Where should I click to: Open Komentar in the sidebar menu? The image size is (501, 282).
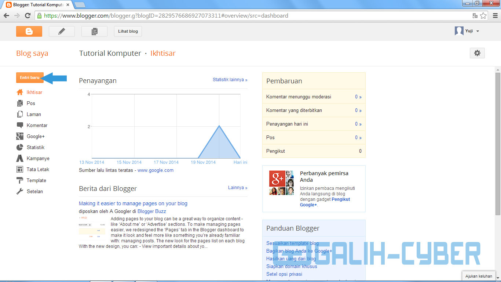tap(37, 126)
